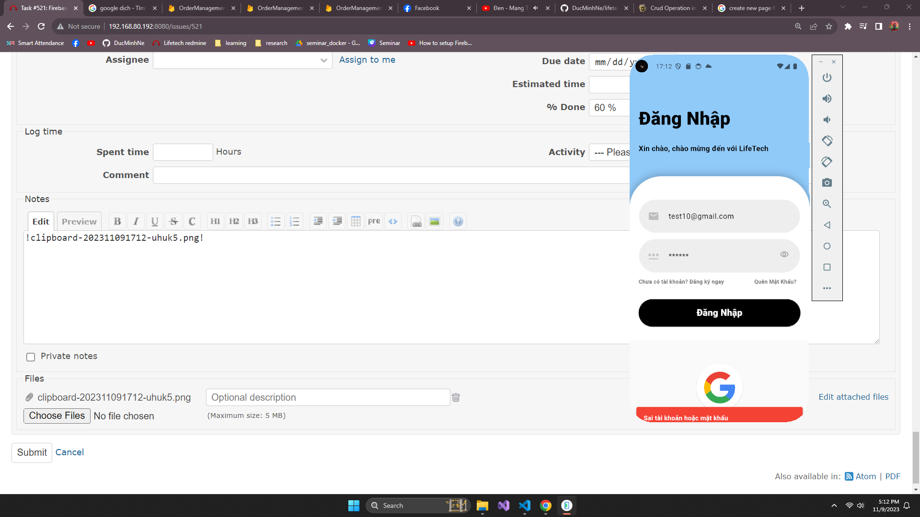Switch to the Facebook browser tab
This screenshot has width=920, height=517.
[x=426, y=8]
